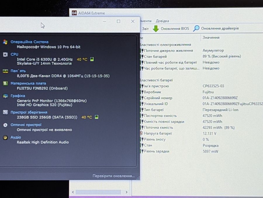
Task: Click the right arrow of the horizontal scrollbar
Action: 127,192
